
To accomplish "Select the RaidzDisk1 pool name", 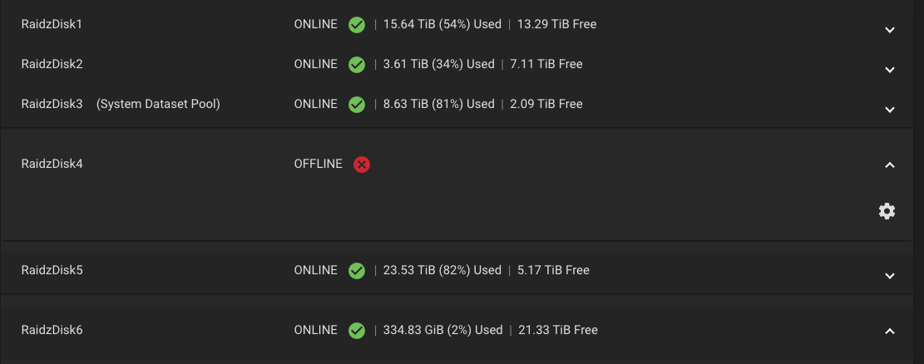I will tap(52, 24).
